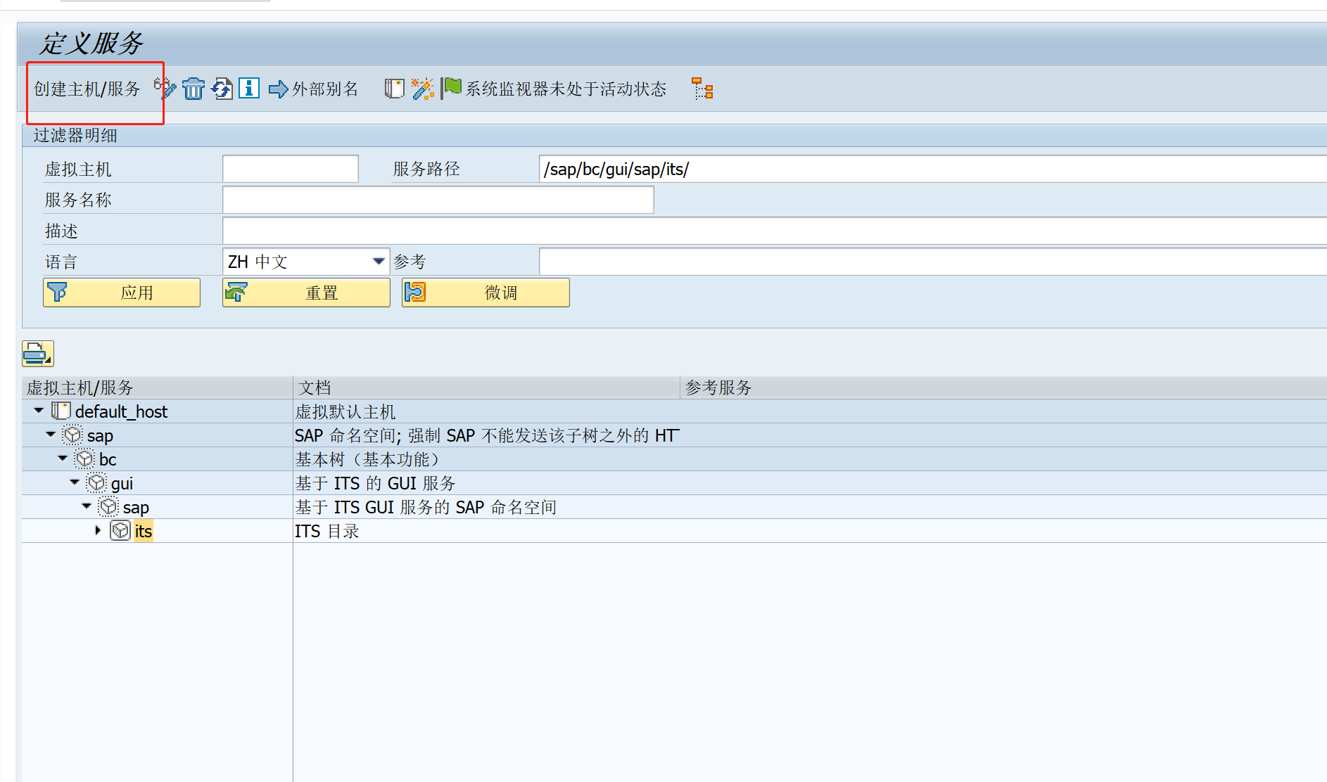Collapse the default_host tree node

coord(39,411)
